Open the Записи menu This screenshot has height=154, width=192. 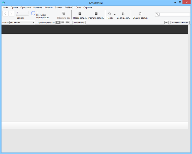[x=58, y=8]
